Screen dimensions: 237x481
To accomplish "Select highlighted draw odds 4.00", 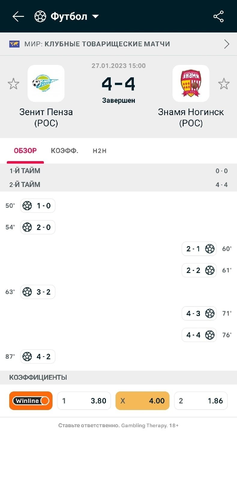I will tap(142, 400).
